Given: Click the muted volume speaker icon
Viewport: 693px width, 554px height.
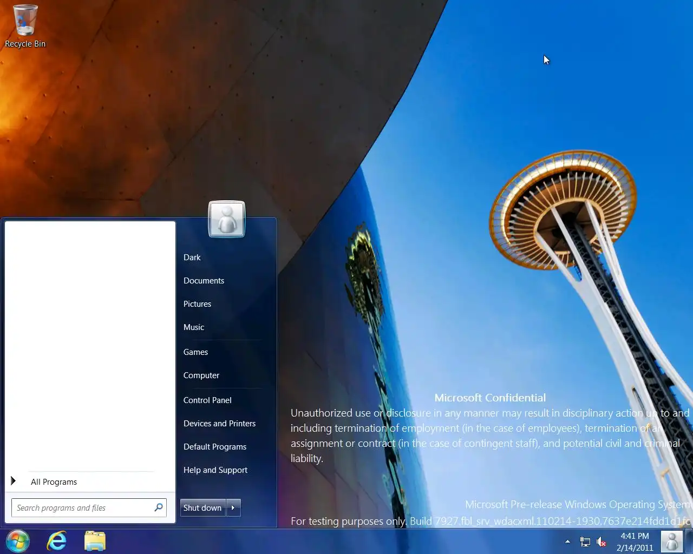Looking at the screenshot, I should [601, 542].
